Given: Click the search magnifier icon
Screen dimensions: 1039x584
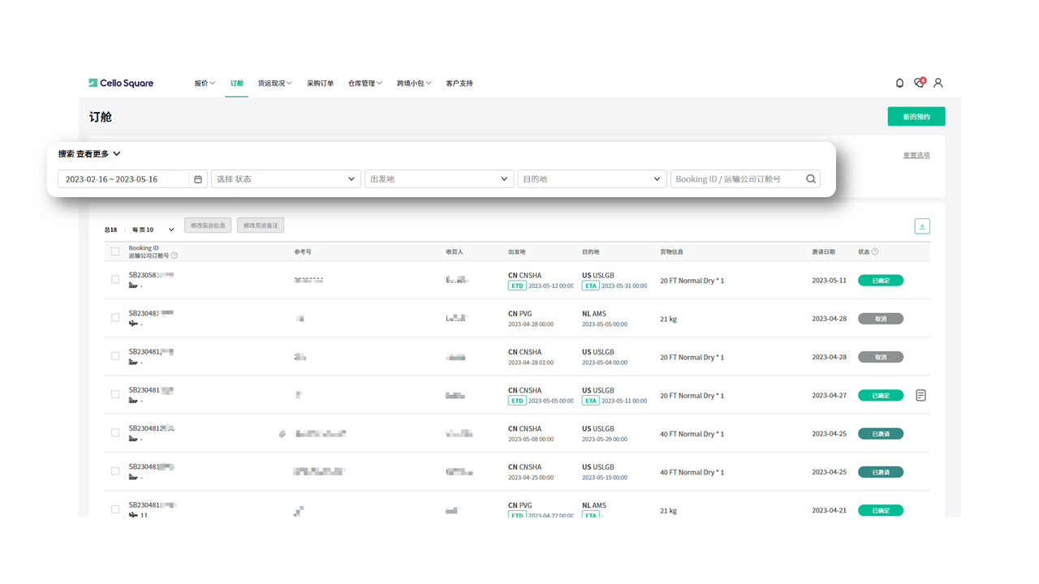Looking at the screenshot, I should (810, 179).
